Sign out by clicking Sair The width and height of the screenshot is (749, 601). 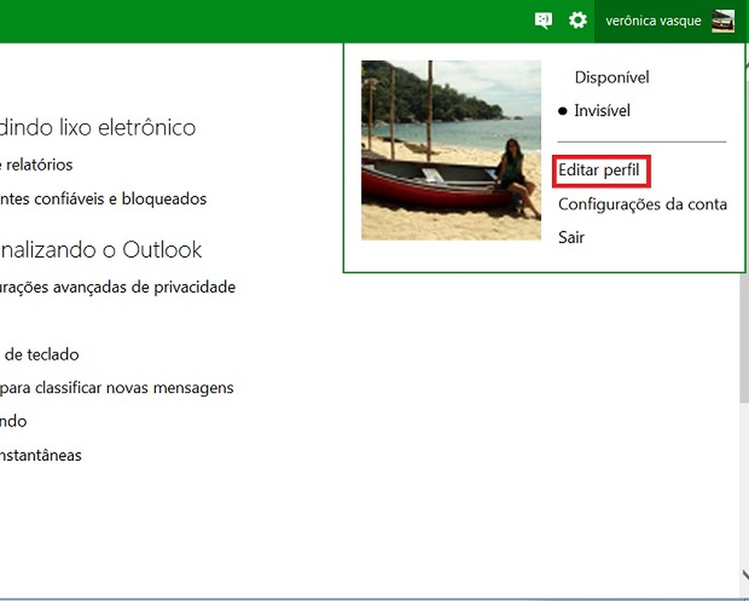pyautogui.click(x=571, y=237)
